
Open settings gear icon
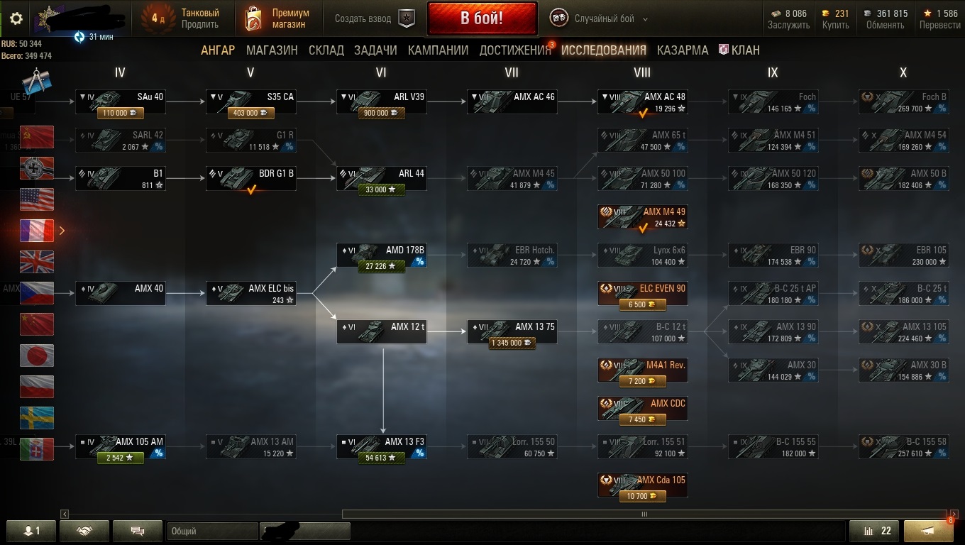(x=16, y=18)
